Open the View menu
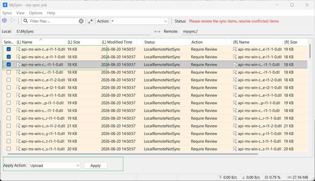 coord(20,13)
